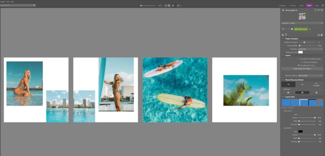Click the white Background color swatch
This screenshot has height=156, width=325.
(x=300, y=52)
